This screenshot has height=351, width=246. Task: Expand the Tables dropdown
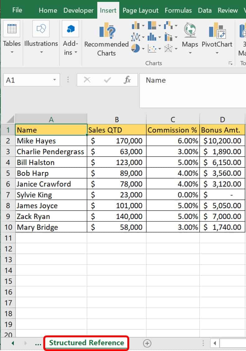[12, 39]
